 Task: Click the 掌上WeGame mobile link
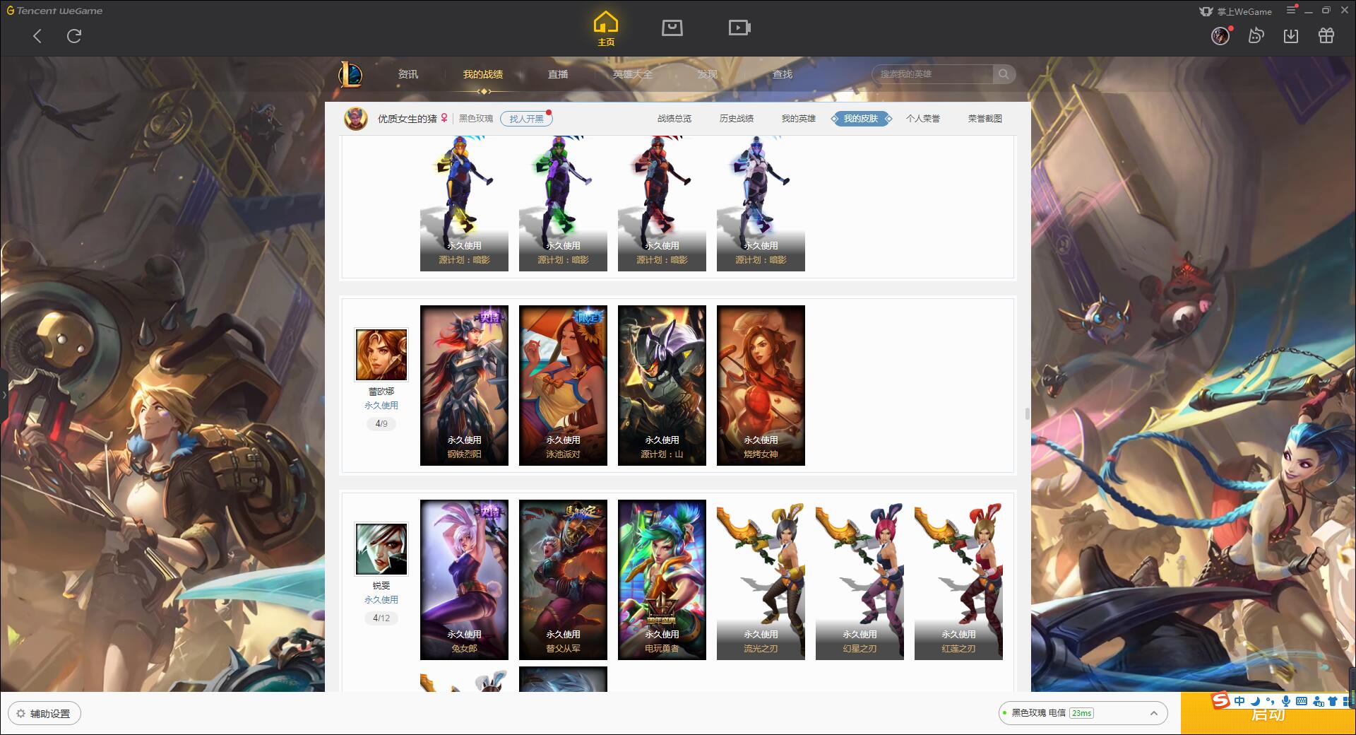1235,11
